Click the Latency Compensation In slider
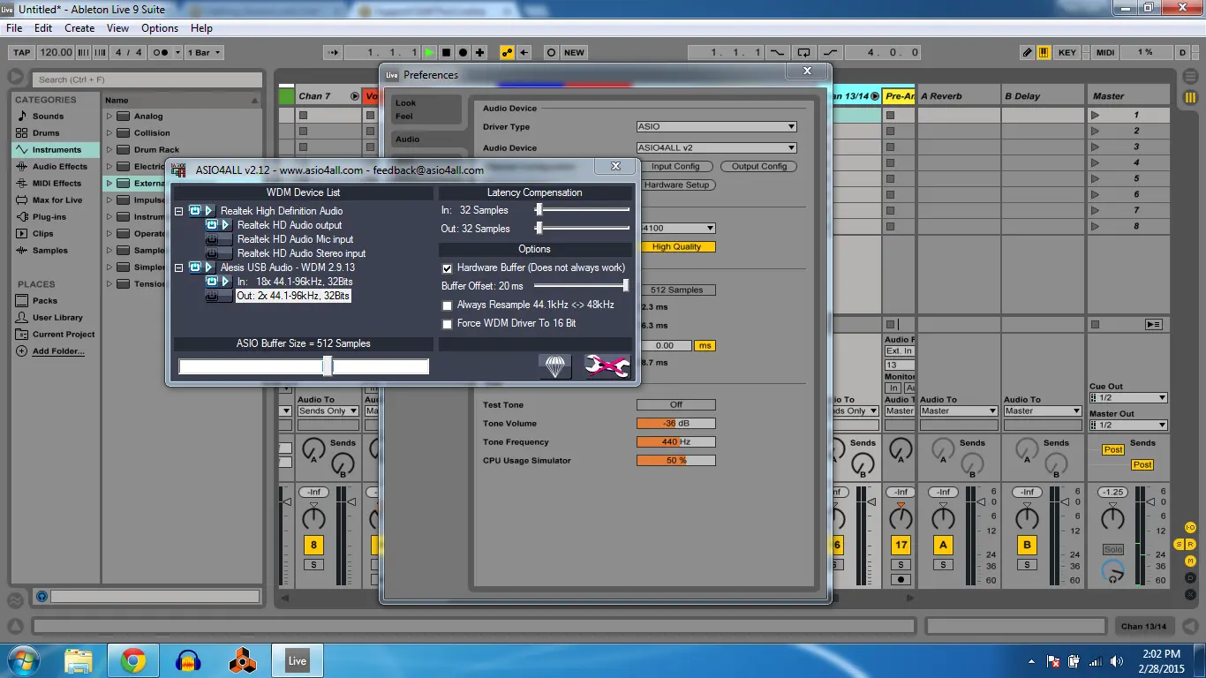This screenshot has width=1206, height=678. coord(582,210)
